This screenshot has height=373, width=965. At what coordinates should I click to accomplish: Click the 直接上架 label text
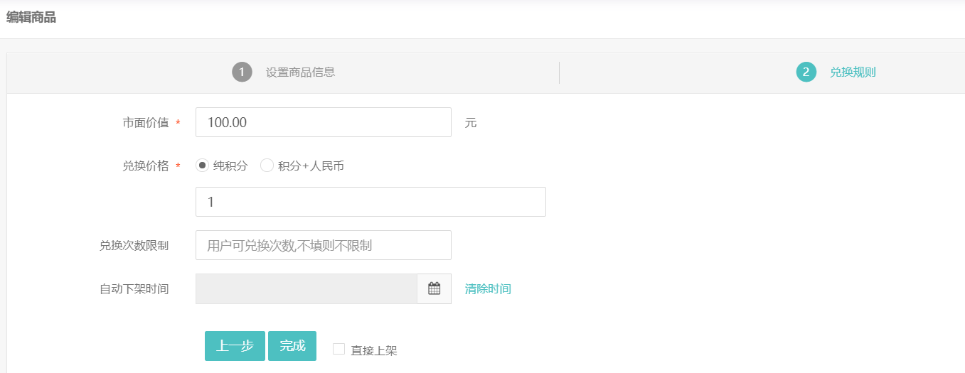click(x=374, y=350)
